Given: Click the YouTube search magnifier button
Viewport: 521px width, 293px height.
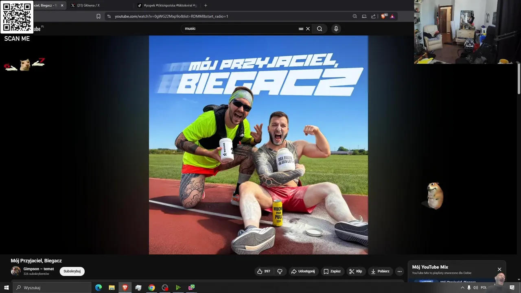Looking at the screenshot, I should click(x=320, y=28).
